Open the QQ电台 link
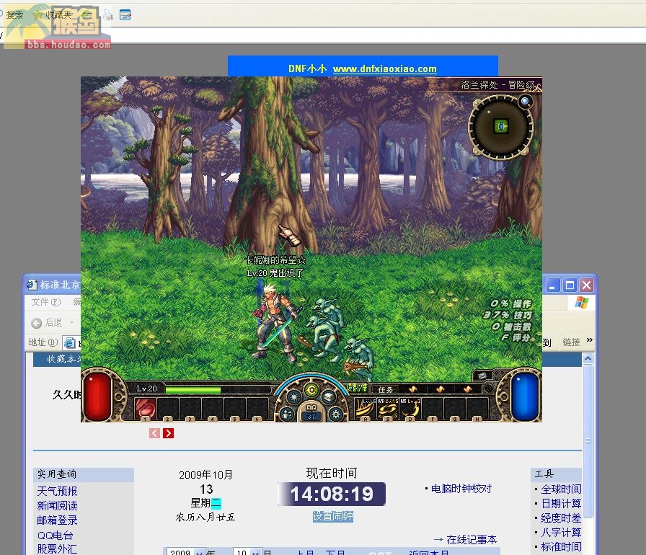Screen dimensions: 646x555 56,536
